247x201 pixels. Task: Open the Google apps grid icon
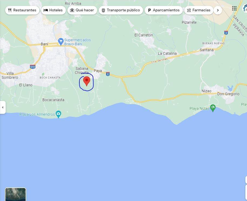pos(234,8)
